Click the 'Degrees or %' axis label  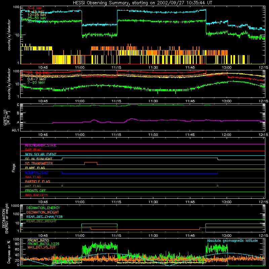9,252
